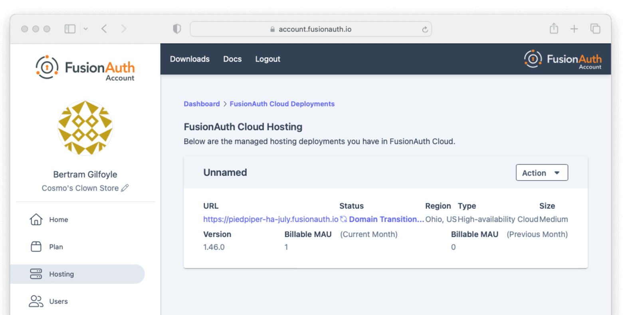Click the High-availability Cloud type value

(x=498, y=219)
